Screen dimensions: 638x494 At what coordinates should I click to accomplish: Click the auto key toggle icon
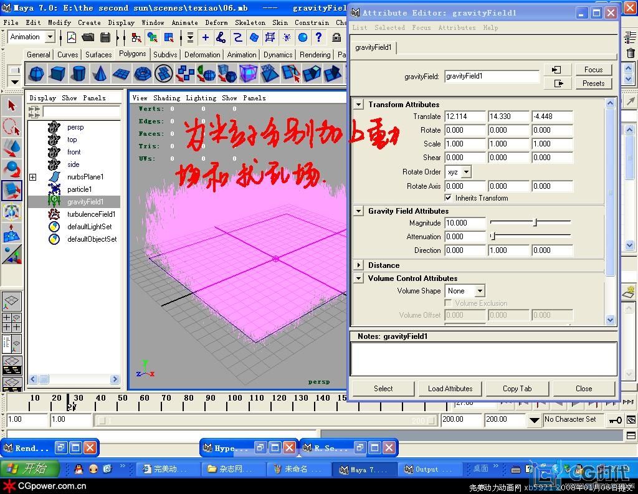pos(616,420)
